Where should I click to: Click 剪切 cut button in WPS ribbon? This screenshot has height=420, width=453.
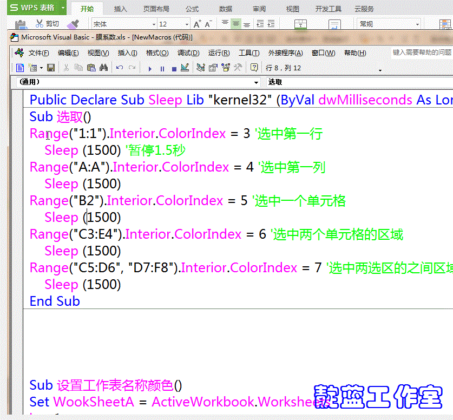(x=48, y=24)
